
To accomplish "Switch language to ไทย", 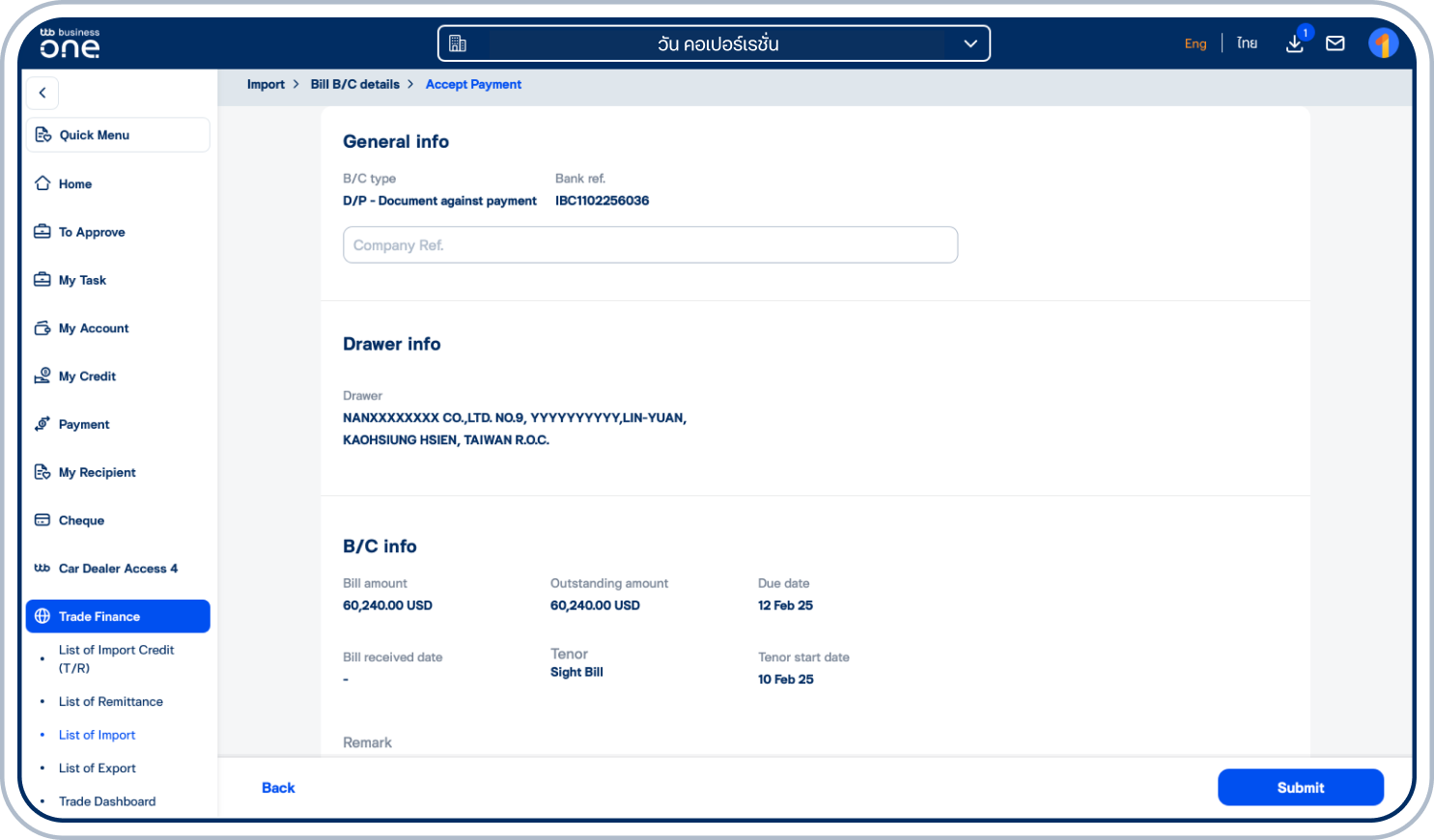I will click(x=1247, y=42).
